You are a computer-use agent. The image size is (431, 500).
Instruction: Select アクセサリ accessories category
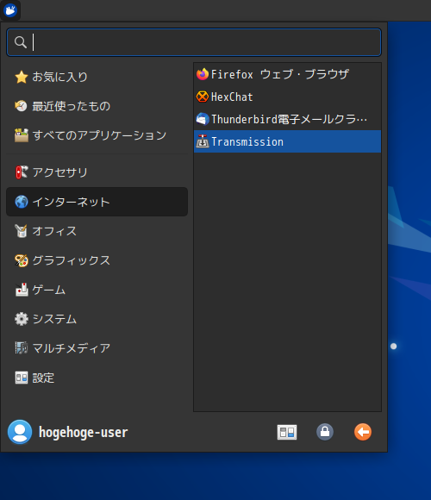click(97, 172)
